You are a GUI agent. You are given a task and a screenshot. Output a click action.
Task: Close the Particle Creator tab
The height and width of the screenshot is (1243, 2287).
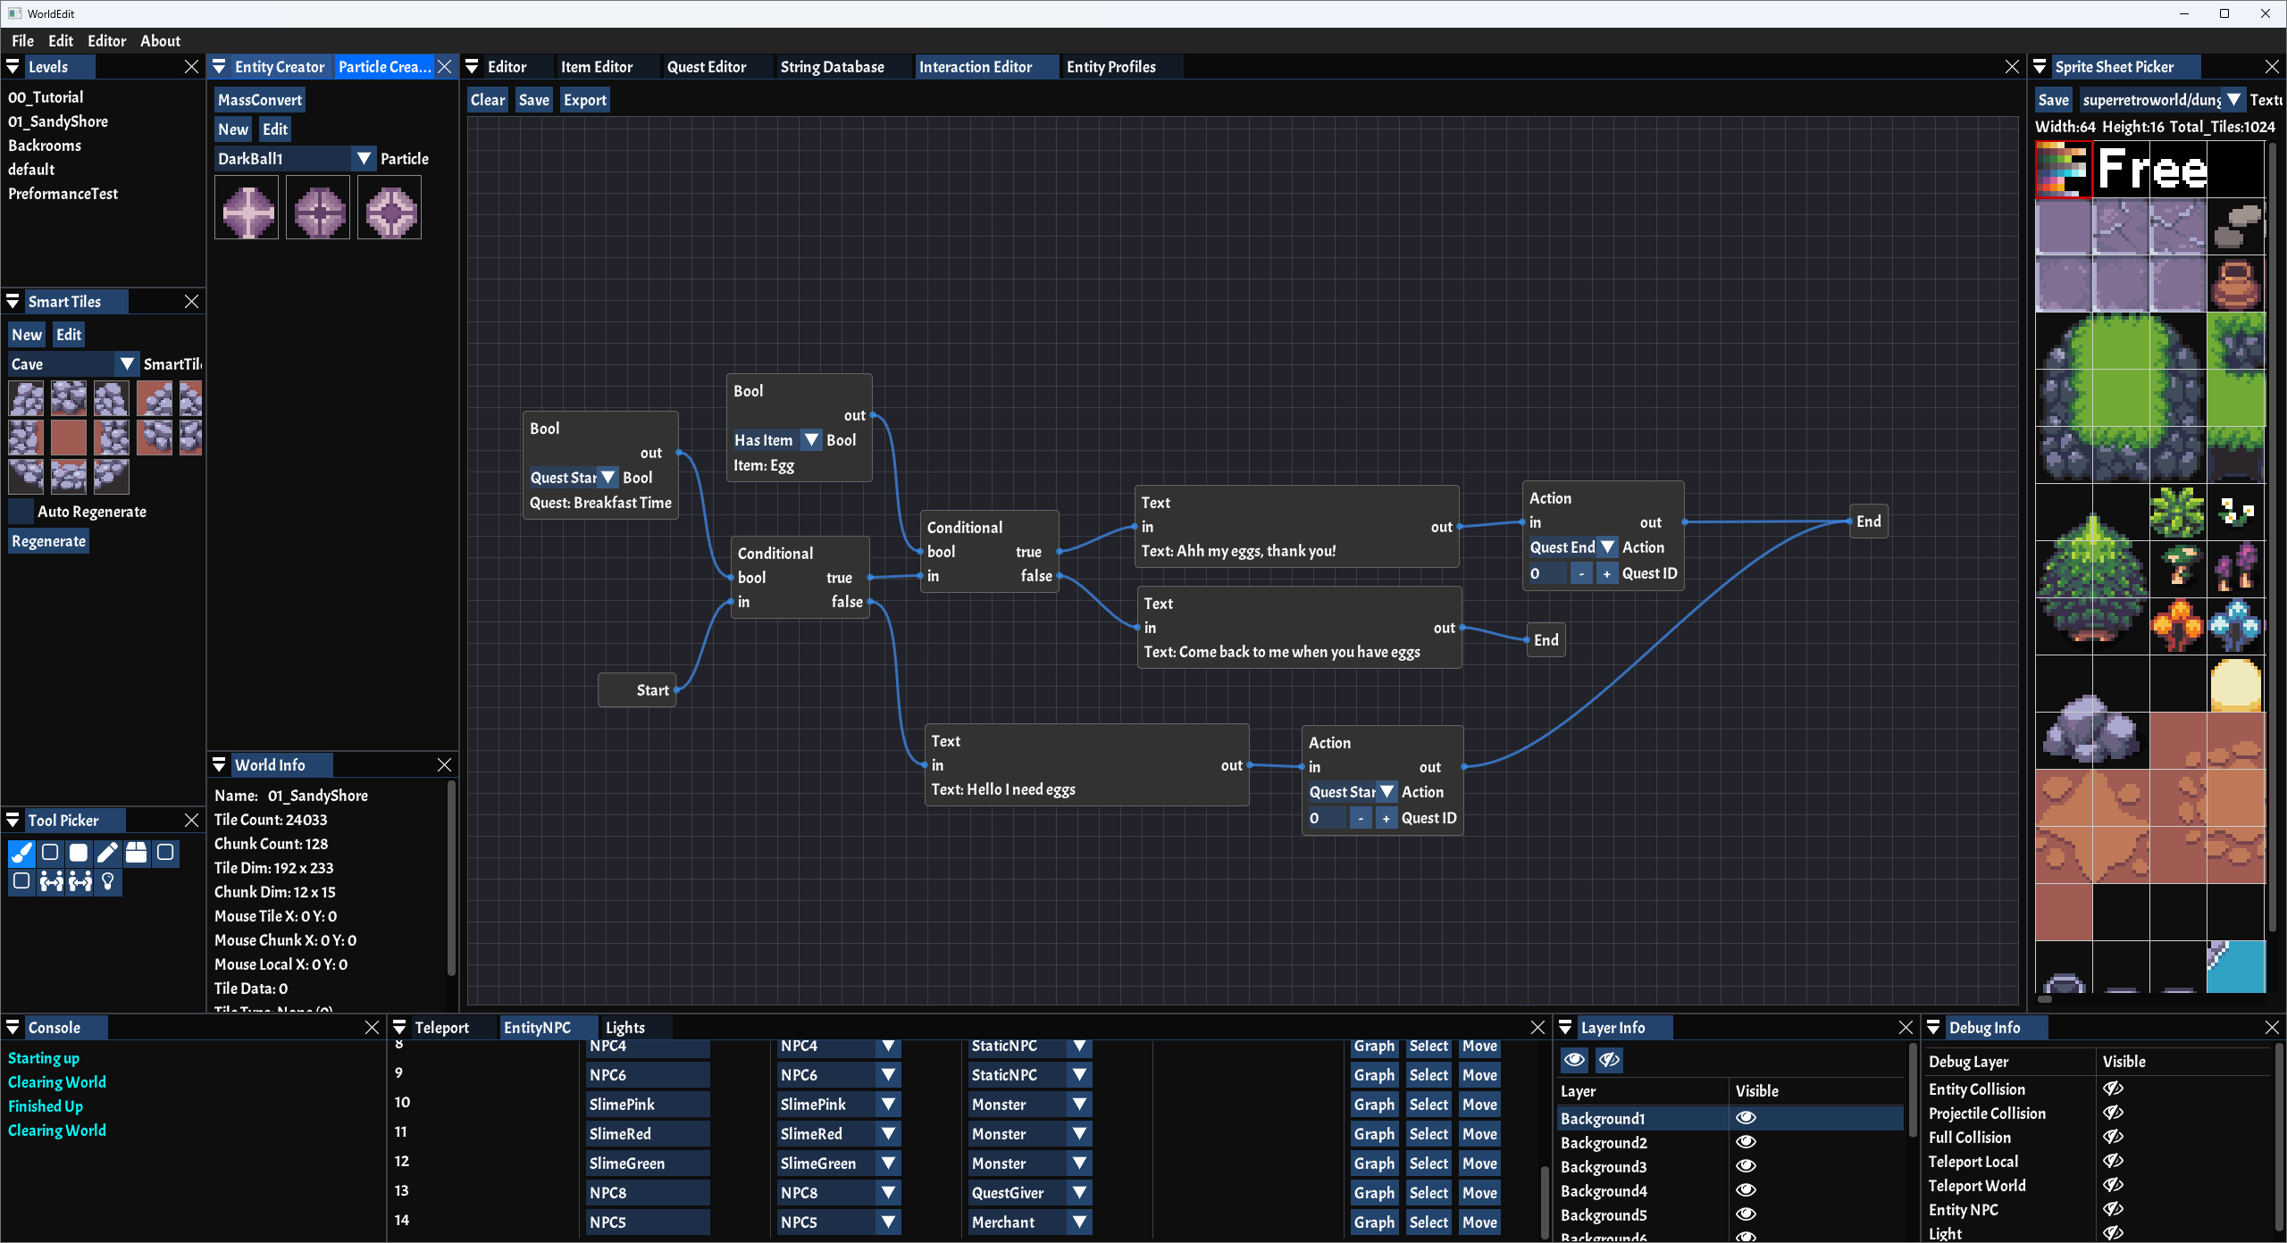tap(444, 67)
